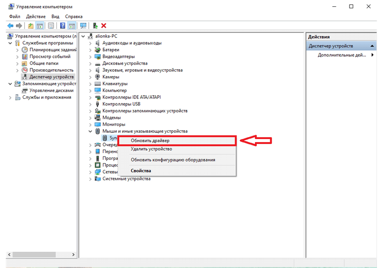Choose Обновить конфигурацию оборудования context item
Viewport: 390px width, 271px height.
(177, 160)
